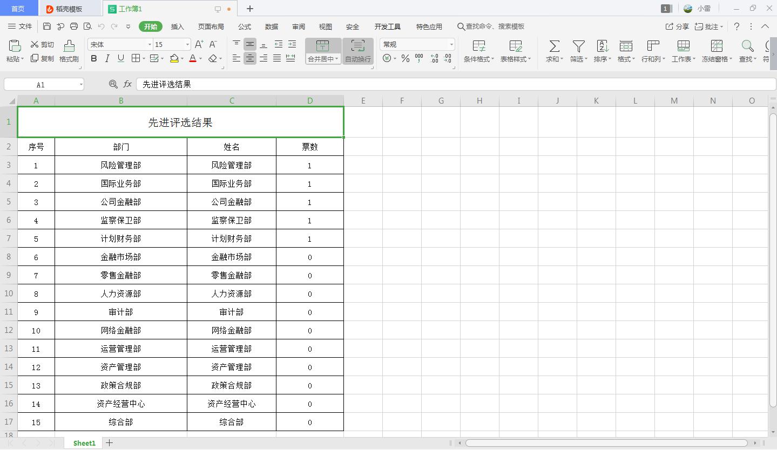Viewport: 777px width, 450px height.
Task: Toggle Underline formatting
Action: [121, 58]
